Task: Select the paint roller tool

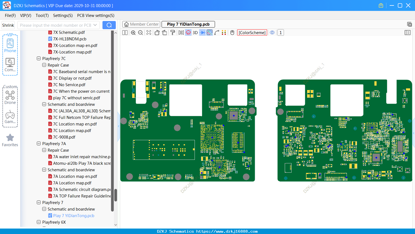Action: (173, 33)
